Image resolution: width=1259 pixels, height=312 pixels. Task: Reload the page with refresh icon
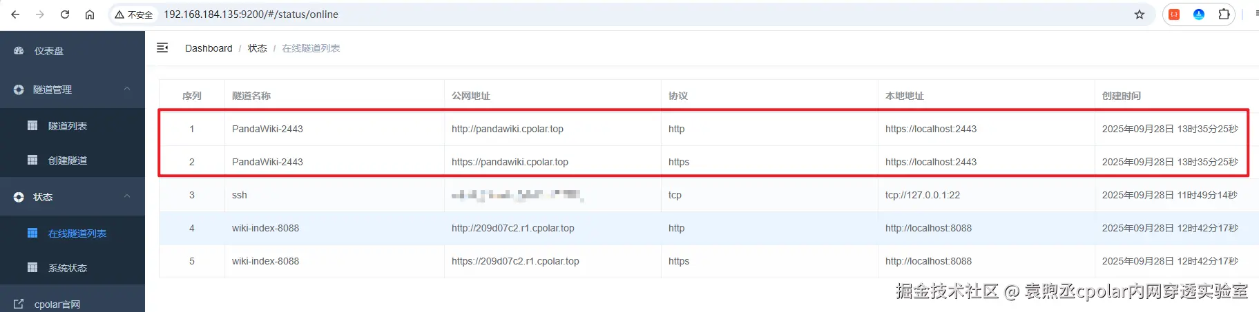point(65,14)
